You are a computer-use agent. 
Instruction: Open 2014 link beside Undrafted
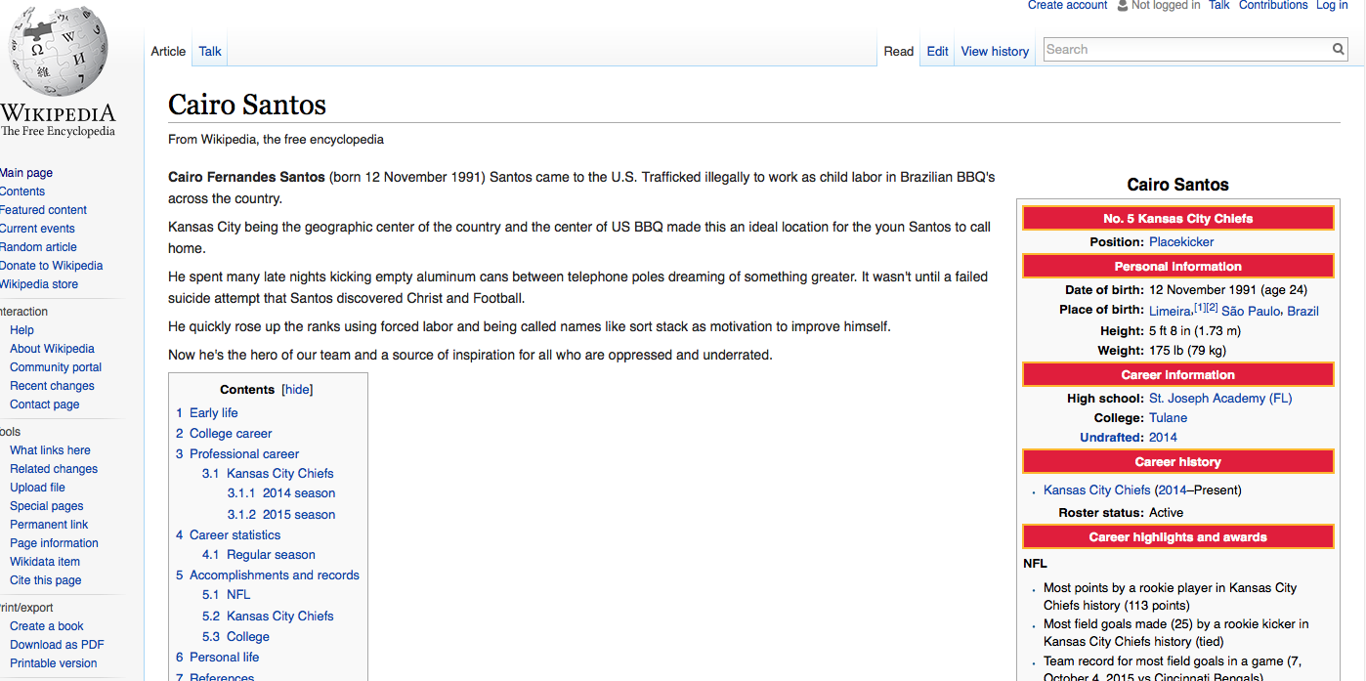(1163, 438)
